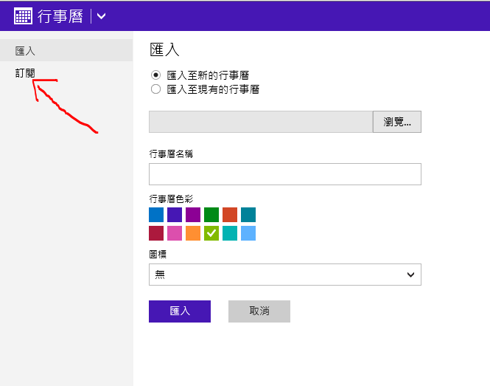The width and height of the screenshot is (490, 386).
Task: Choose the crimson red color swatch
Action: pyautogui.click(x=156, y=233)
